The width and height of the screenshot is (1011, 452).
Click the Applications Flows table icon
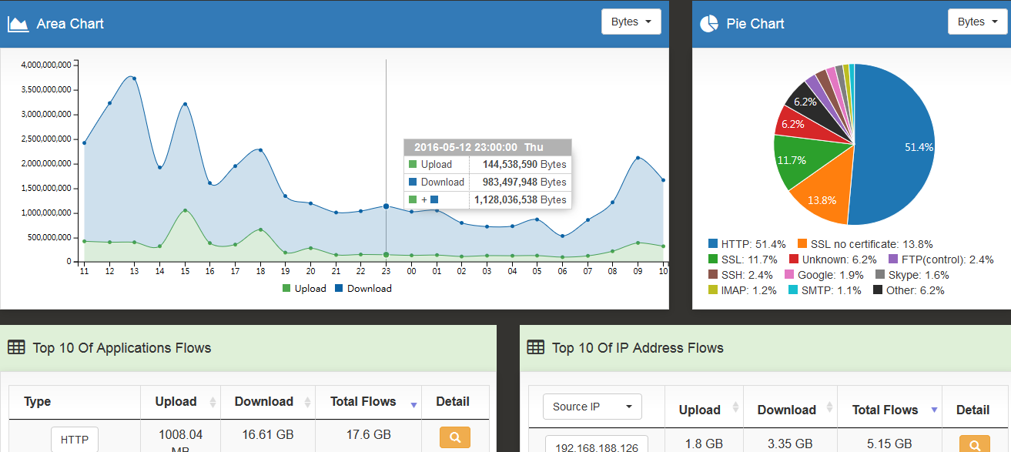coord(16,348)
